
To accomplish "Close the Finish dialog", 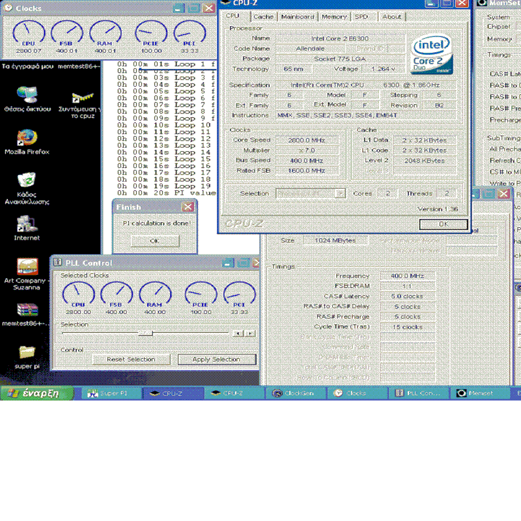I will point(188,207).
